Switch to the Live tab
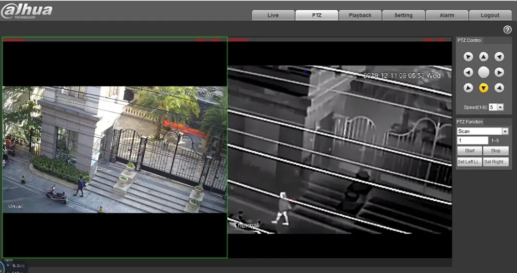517x273 pixels. tap(273, 15)
